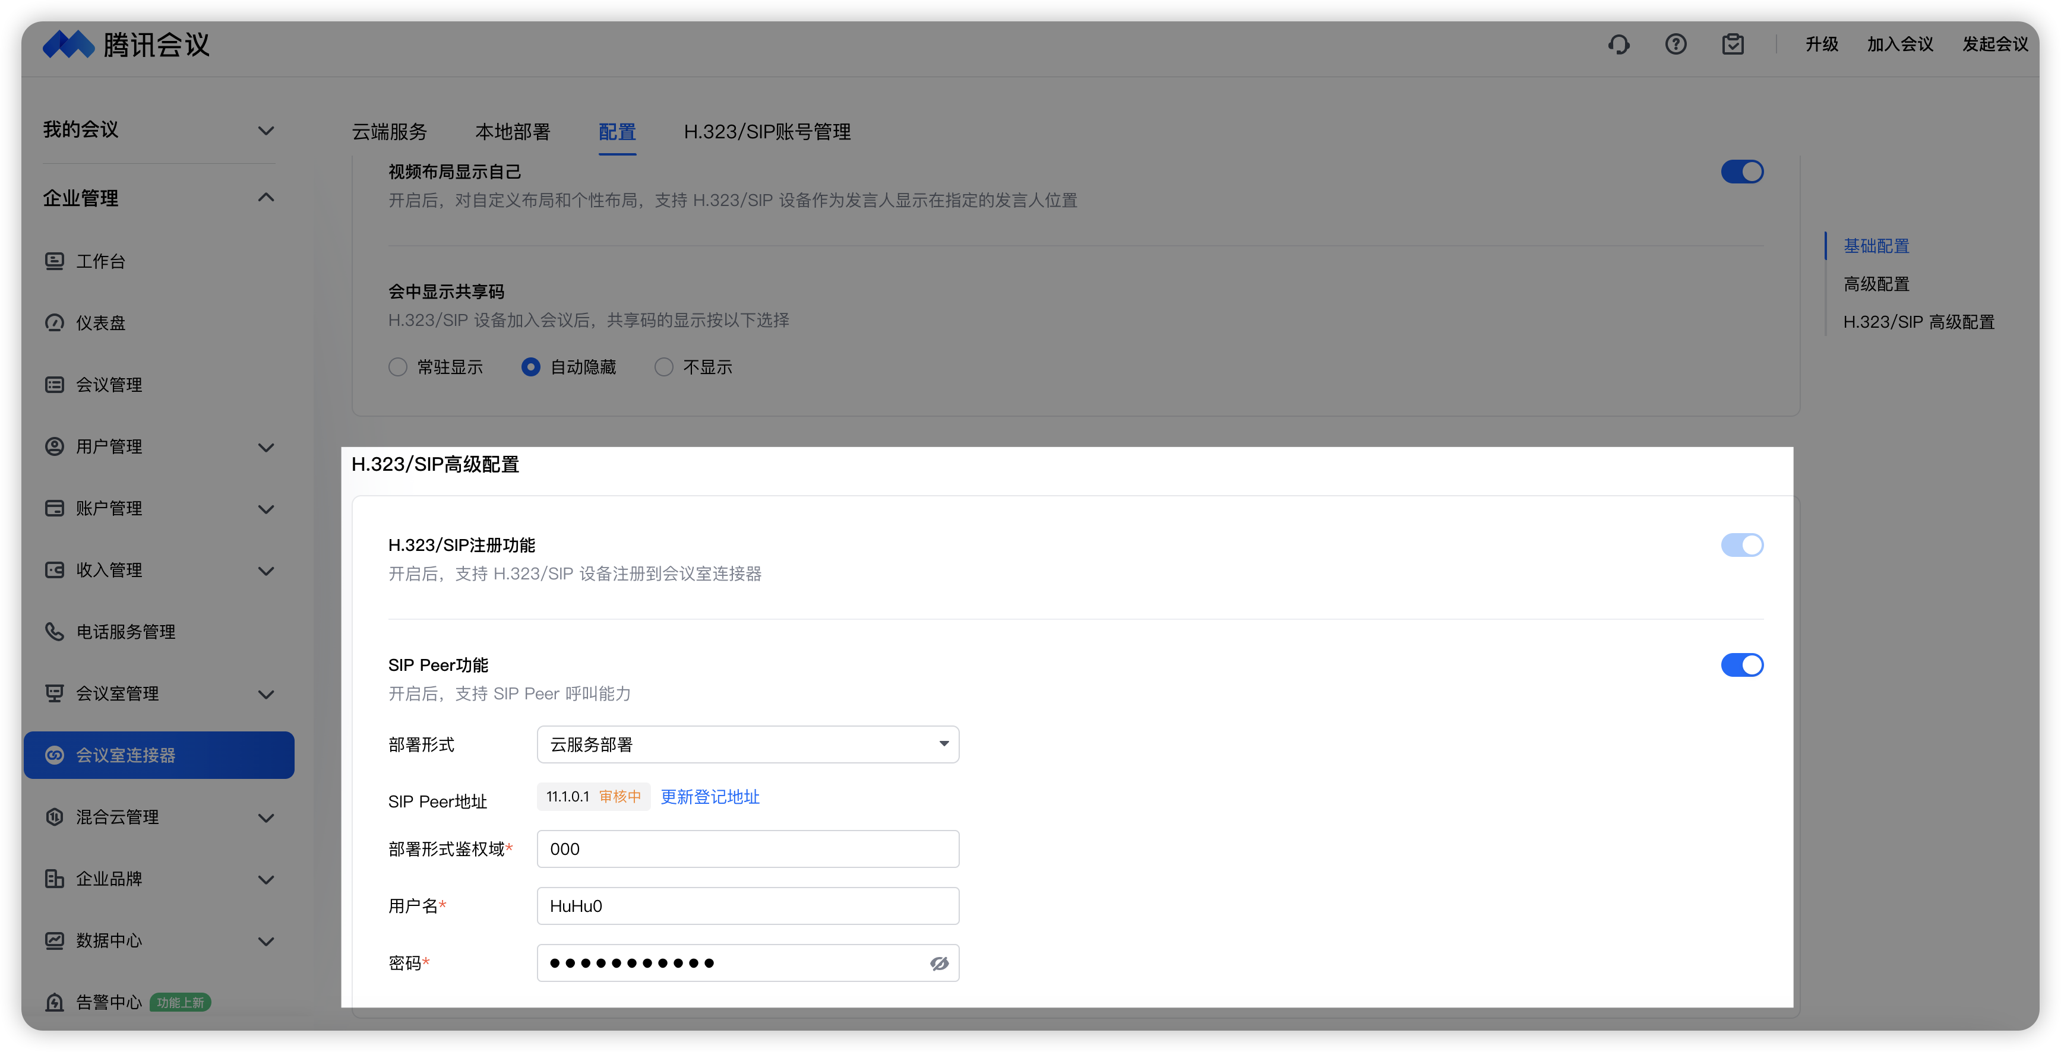2061x1052 pixels.
Task: Click 发起会议 in the header
Action: pyautogui.click(x=1994, y=44)
